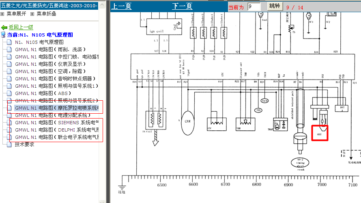The width and height of the screenshot is (361, 203).
Task: Click the CAM sensor symbol in diagram
Action: click(x=188, y=123)
